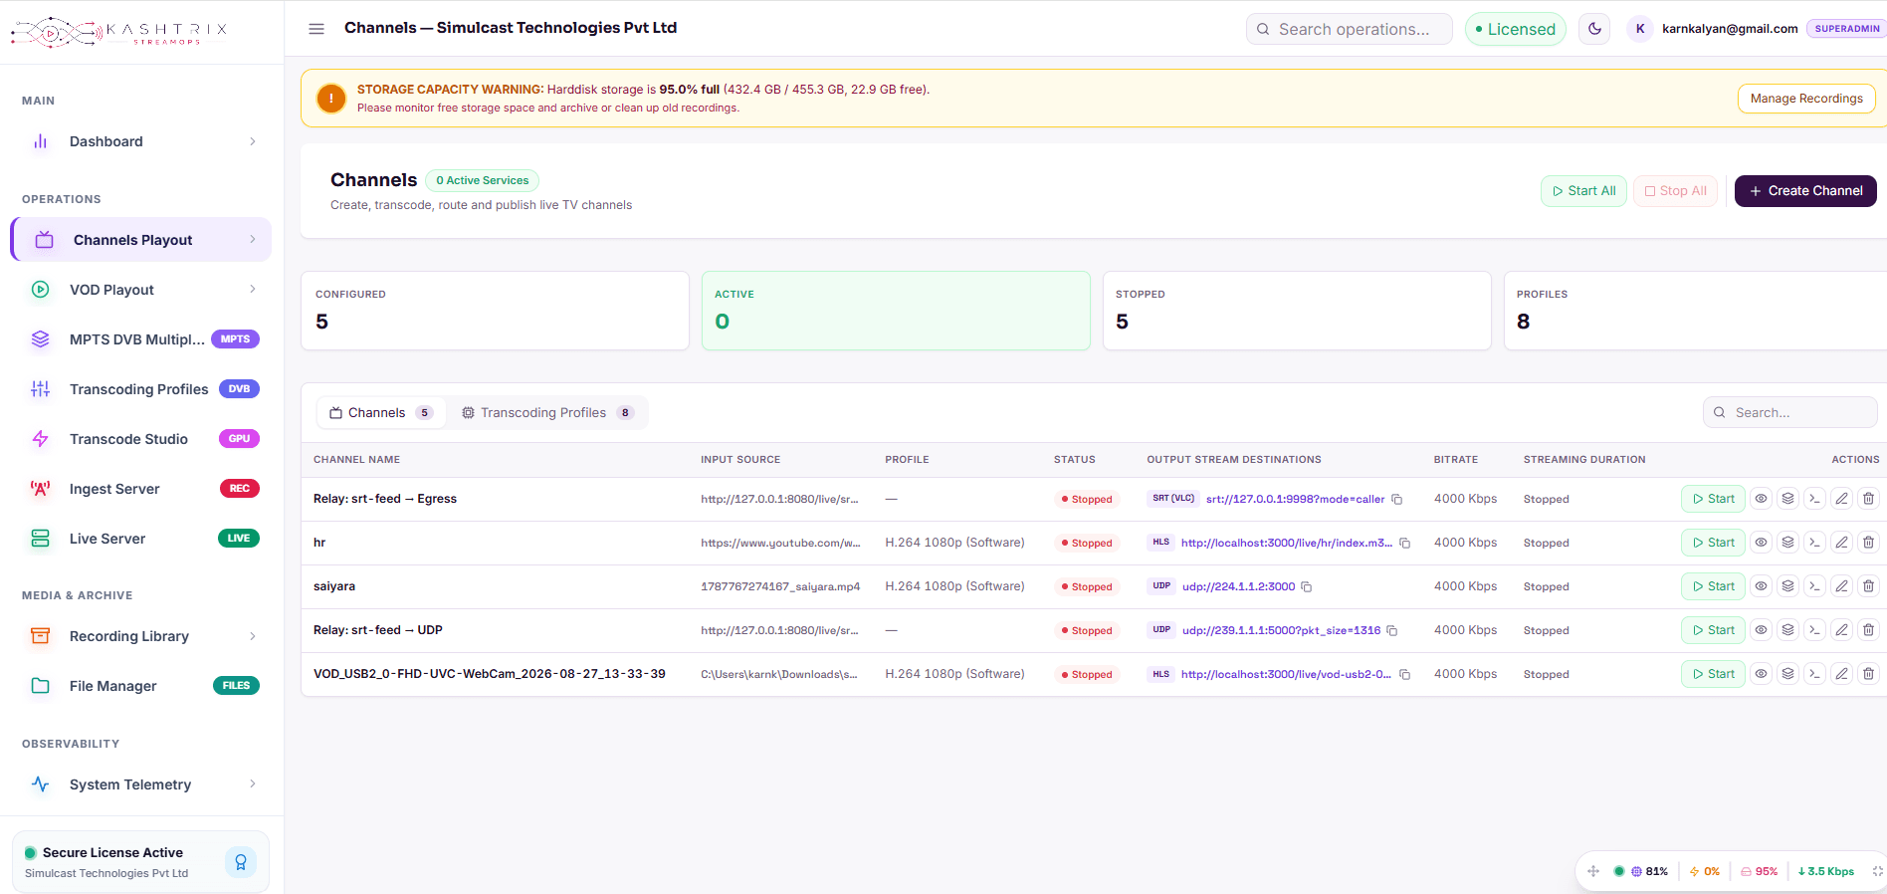The image size is (1887, 894).
Task: Click the Stopped channels stat card
Action: pyautogui.click(x=1297, y=311)
